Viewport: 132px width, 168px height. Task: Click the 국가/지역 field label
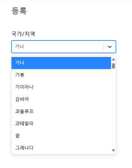(x=23, y=34)
